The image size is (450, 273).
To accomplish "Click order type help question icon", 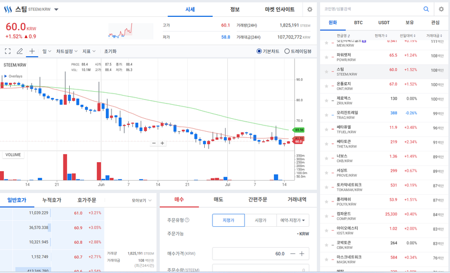I will click(187, 220).
